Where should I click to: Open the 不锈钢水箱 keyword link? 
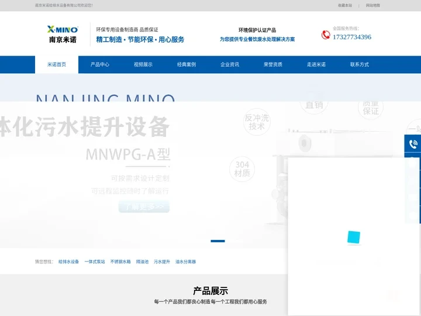pyautogui.click(x=120, y=262)
